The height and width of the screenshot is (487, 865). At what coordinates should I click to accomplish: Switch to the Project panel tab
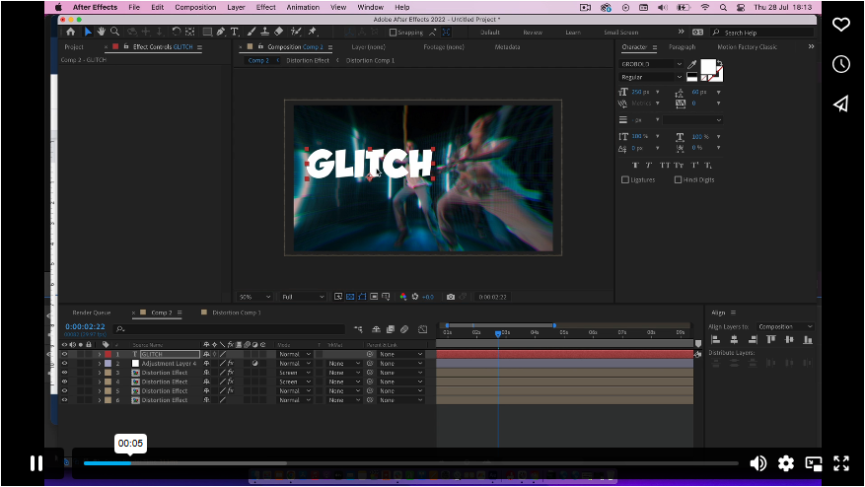point(74,47)
